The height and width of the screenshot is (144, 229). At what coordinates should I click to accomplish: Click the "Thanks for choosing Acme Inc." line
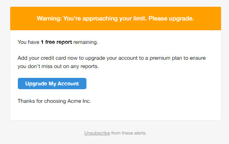[54, 101]
